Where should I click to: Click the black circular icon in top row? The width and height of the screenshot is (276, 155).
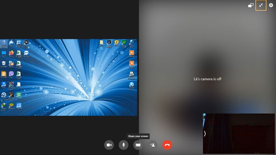[x=26, y=42]
